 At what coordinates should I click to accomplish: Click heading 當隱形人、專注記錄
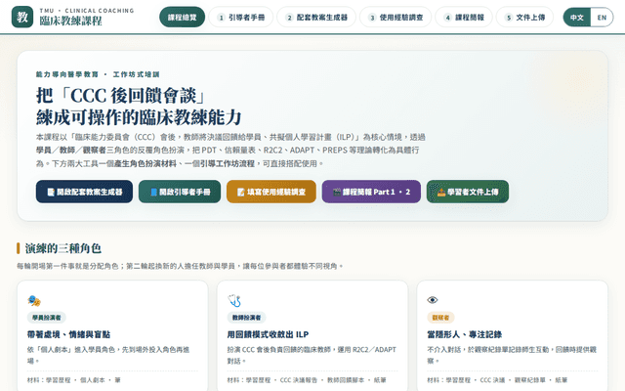tap(465, 334)
